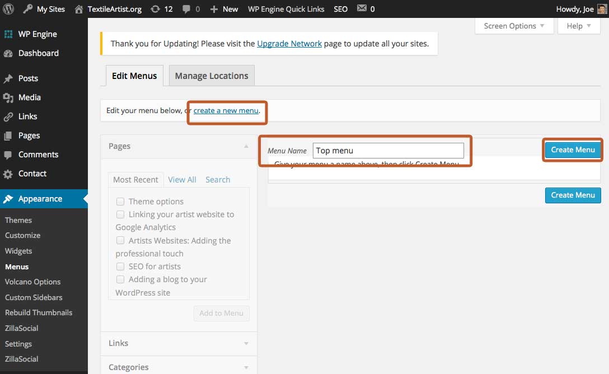Check Artists Websites: Adding the professional touch
This screenshot has height=374, width=609.
point(120,240)
